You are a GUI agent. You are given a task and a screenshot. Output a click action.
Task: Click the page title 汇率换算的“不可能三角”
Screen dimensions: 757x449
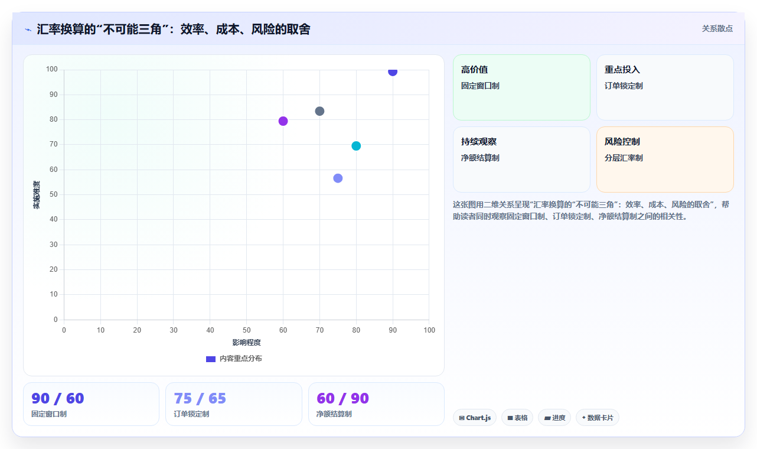click(x=174, y=29)
